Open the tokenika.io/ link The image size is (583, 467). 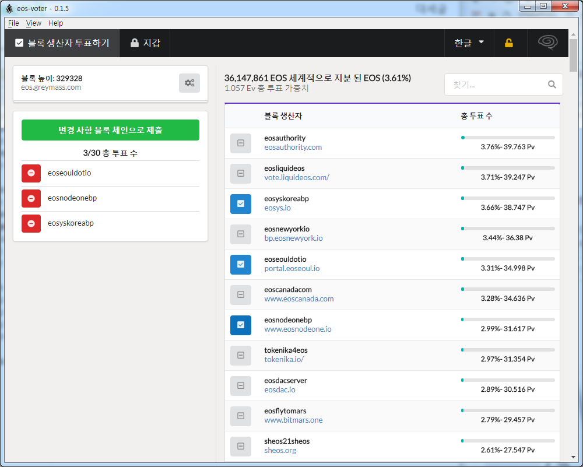(x=284, y=360)
